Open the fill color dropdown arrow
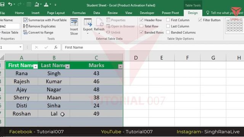244x137 pixels. (x=41, y=4)
